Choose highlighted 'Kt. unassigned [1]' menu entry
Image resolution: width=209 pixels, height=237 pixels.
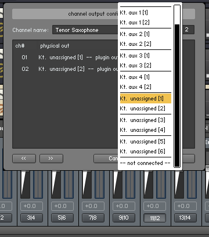146,99
